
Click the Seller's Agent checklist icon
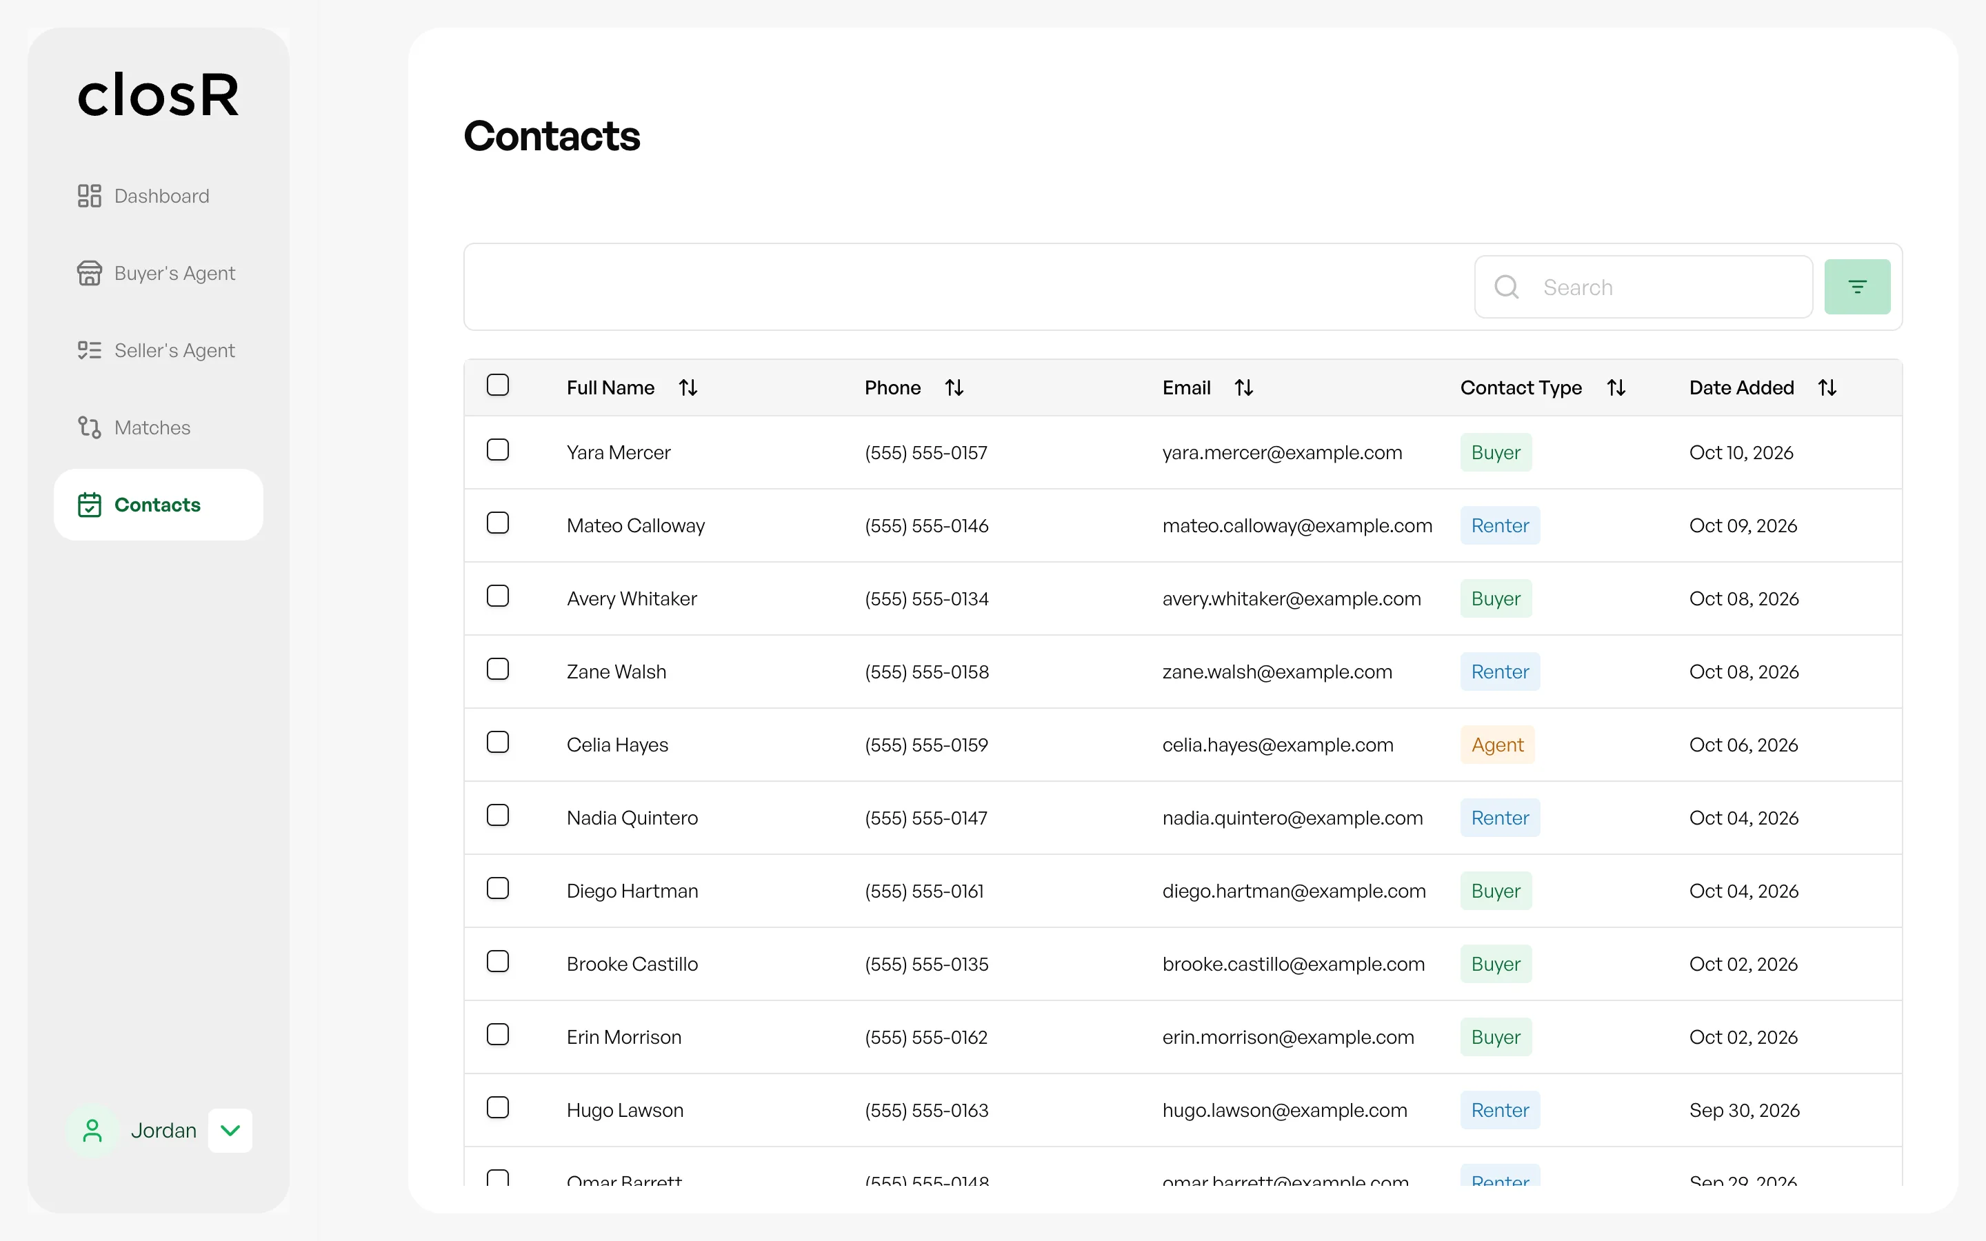(x=90, y=350)
